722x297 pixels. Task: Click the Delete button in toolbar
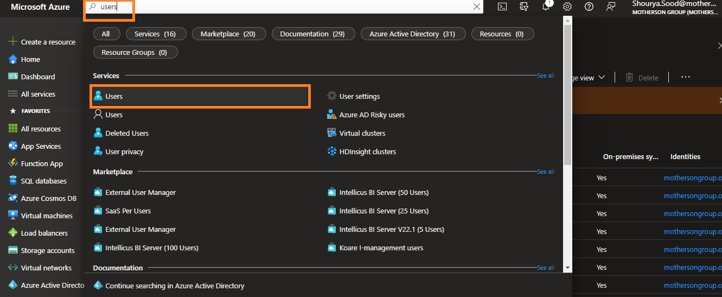pyautogui.click(x=642, y=78)
